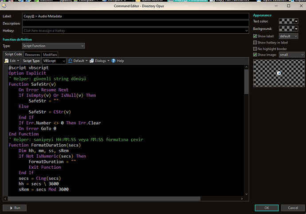The width and height of the screenshot is (306, 214).
Task: Uncheck the Show image checkbox
Action: pos(255,55)
